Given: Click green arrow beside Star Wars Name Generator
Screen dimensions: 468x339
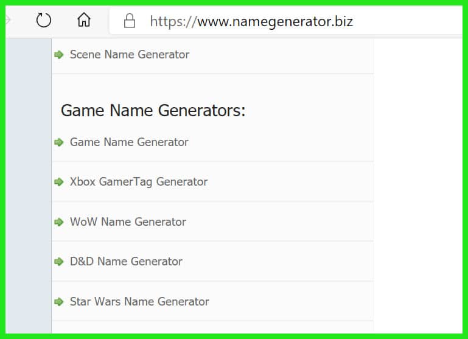Looking at the screenshot, I should coord(59,302).
